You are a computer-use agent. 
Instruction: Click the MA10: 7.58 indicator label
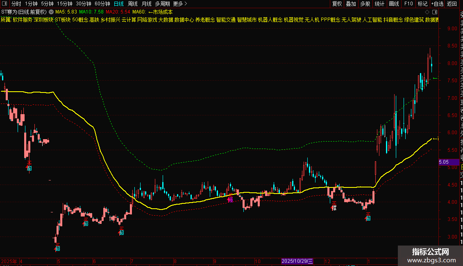click(91, 12)
